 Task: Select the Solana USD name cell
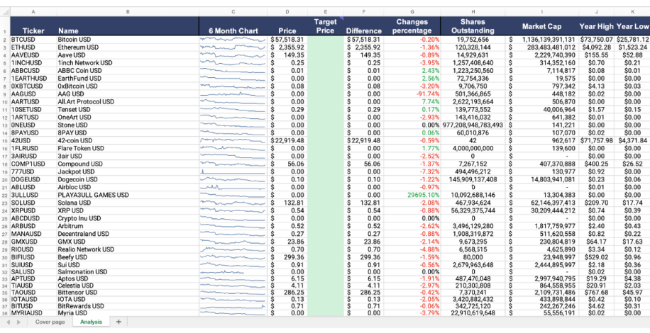click(128, 203)
